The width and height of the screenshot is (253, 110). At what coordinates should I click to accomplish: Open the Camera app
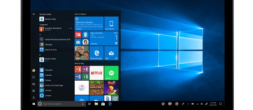click(45, 80)
